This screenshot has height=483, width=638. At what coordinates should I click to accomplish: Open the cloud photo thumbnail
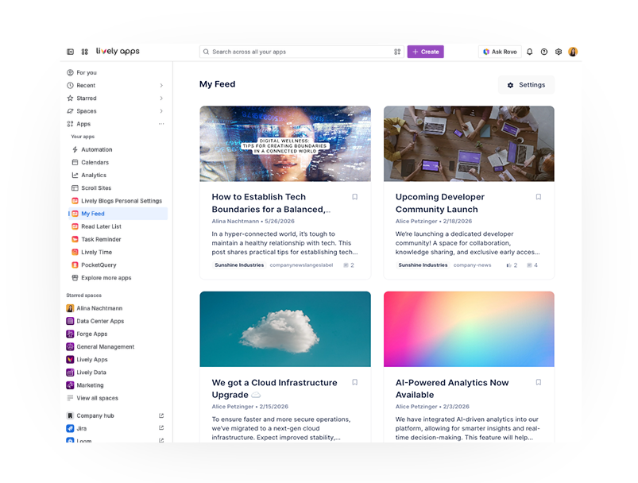[285, 329]
